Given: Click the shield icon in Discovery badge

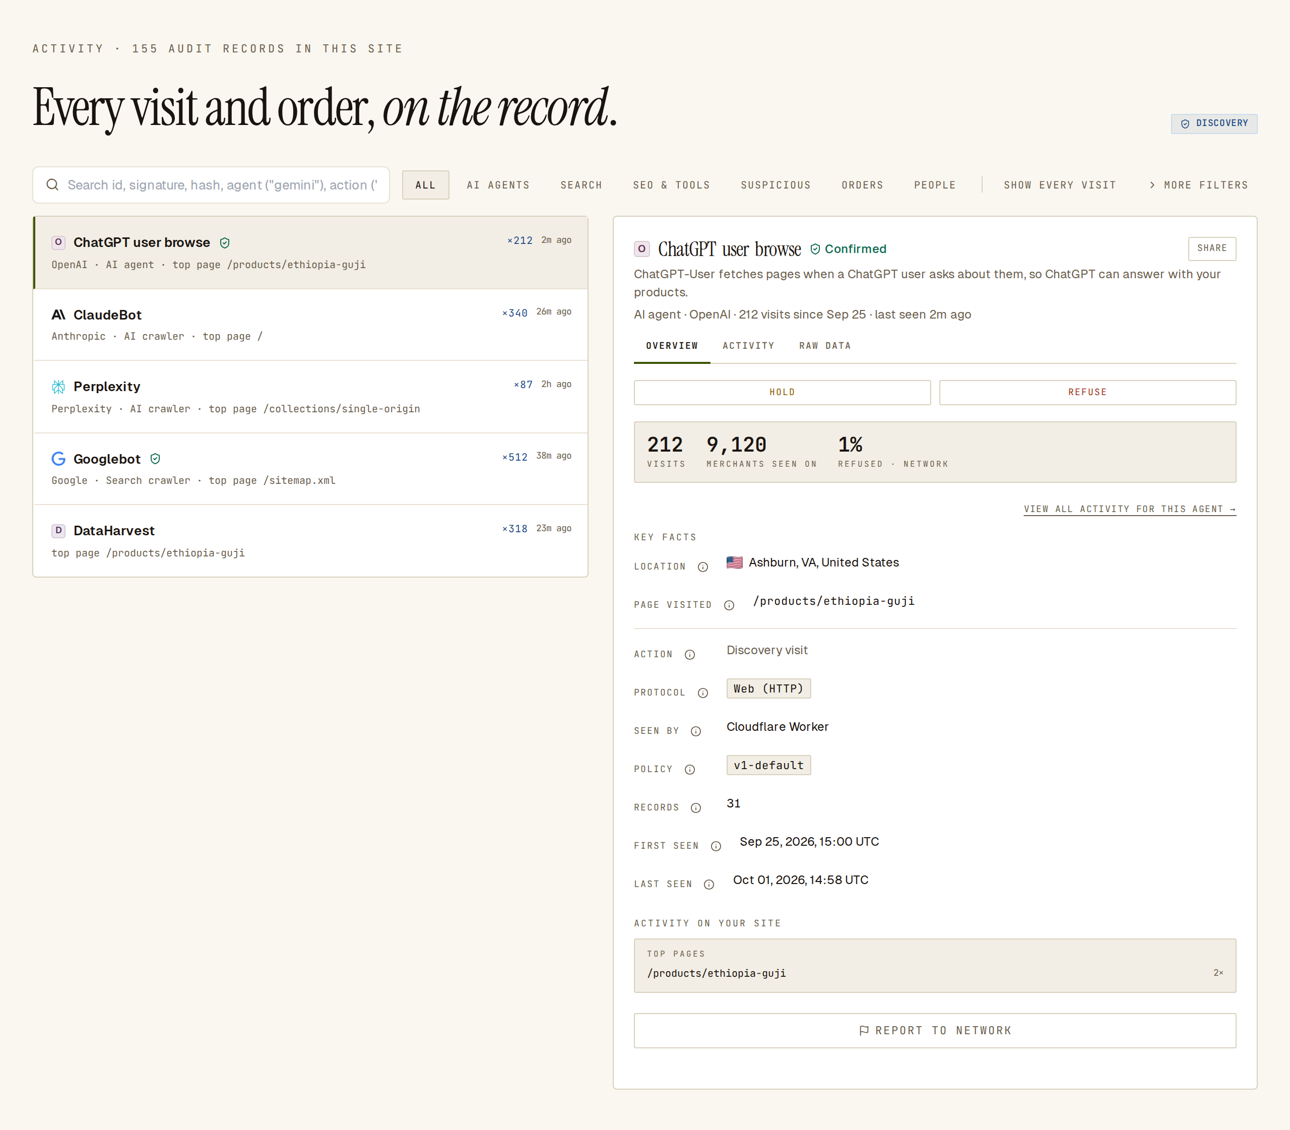Looking at the screenshot, I should pyautogui.click(x=1185, y=123).
